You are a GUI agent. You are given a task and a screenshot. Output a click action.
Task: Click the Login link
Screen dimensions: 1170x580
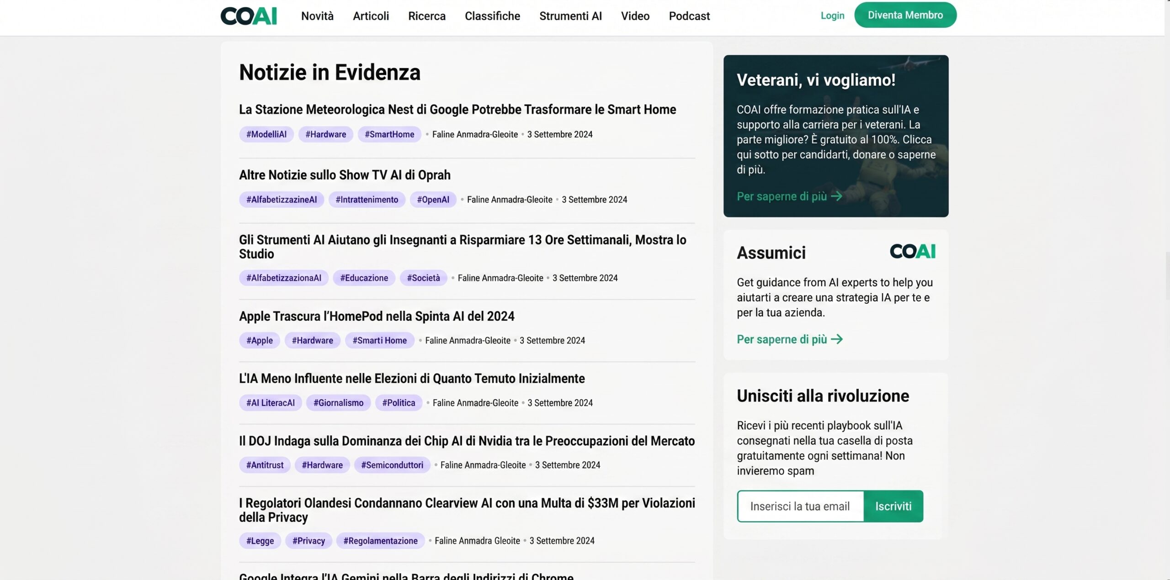[x=832, y=16]
